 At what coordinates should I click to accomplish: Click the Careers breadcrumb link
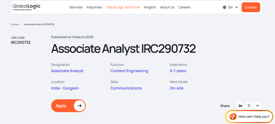point(15,24)
